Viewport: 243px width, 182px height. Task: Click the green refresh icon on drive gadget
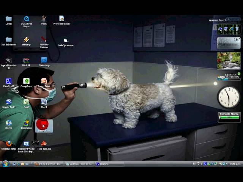pos(239,74)
